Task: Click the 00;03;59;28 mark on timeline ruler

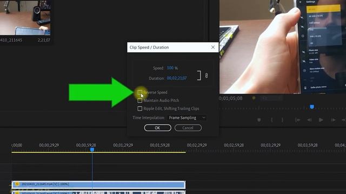Action: [308, 145]
